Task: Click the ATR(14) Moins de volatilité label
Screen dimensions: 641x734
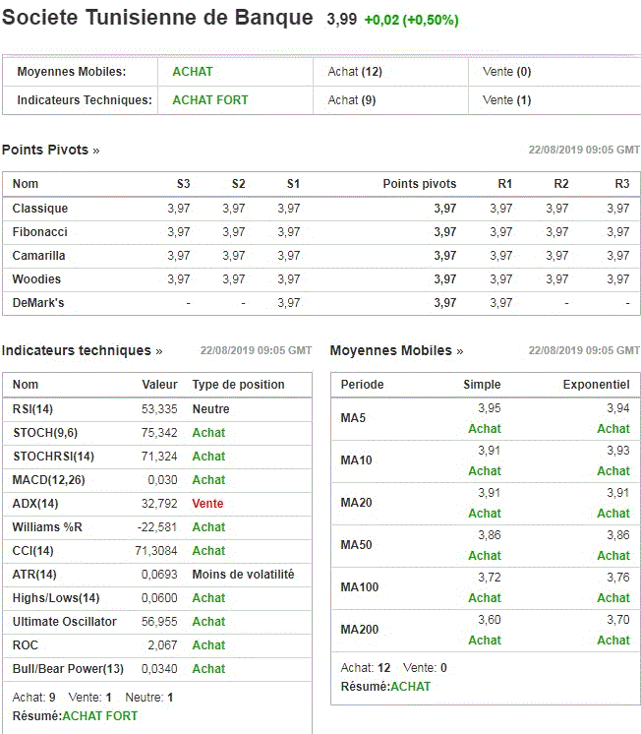Action: coord(243,575)
